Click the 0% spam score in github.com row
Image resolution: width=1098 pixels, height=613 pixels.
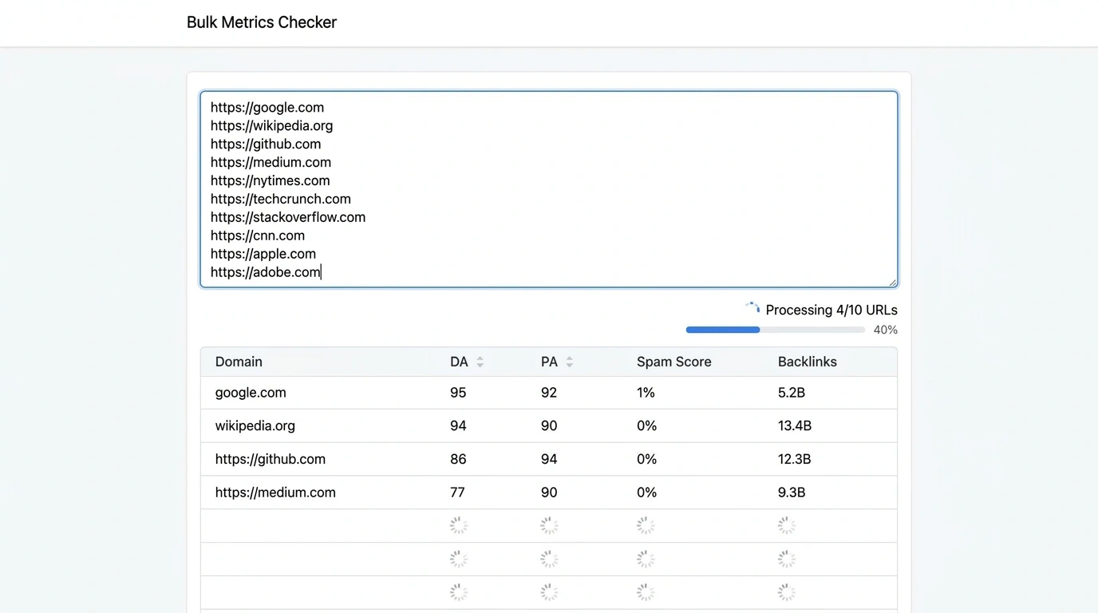click(646, 459)
